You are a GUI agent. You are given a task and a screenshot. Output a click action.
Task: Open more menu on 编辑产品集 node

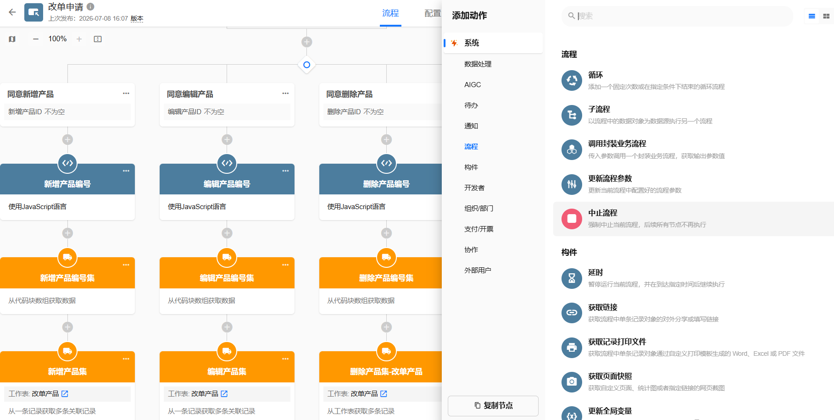tap(285, 359)
